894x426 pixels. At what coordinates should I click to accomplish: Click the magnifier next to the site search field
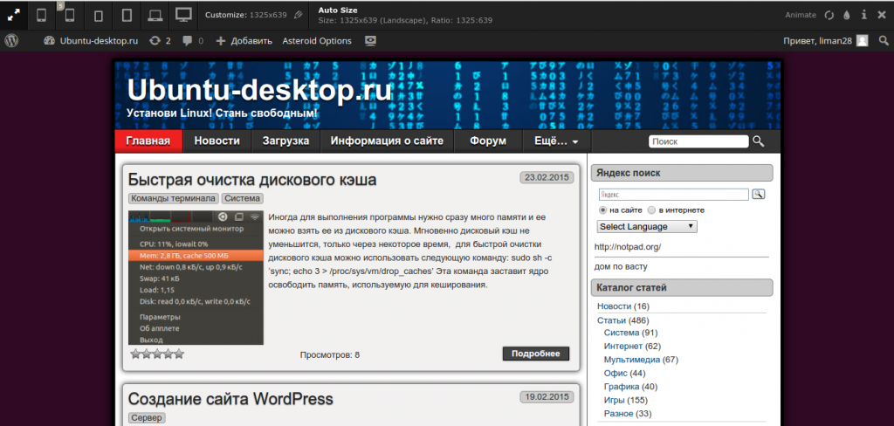[x=759, y=141]
